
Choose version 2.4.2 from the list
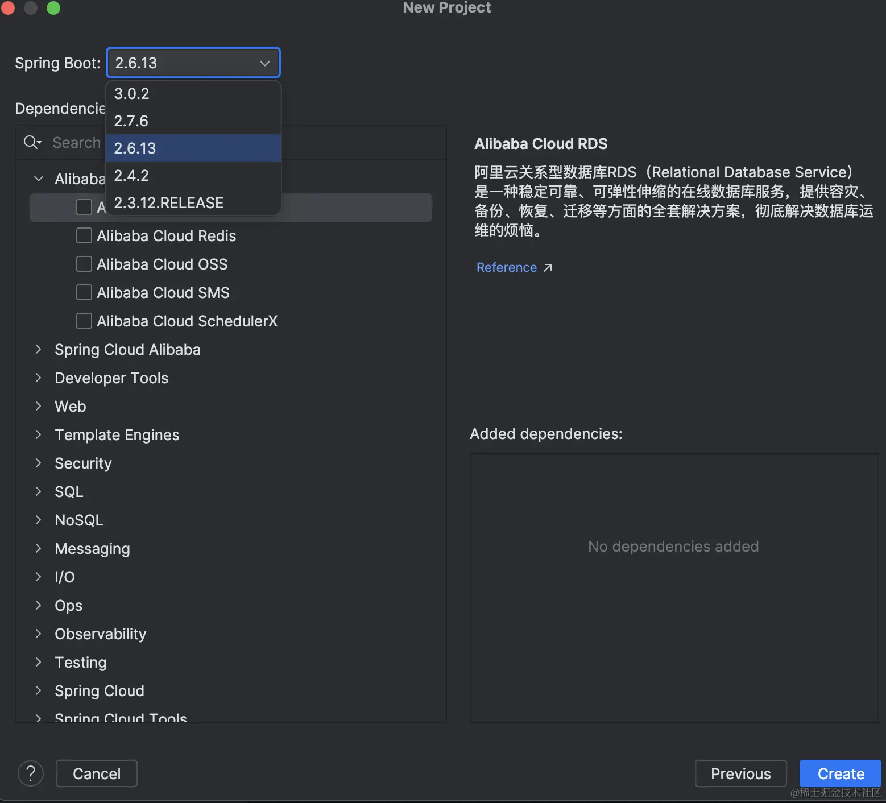tap(193, 175)
